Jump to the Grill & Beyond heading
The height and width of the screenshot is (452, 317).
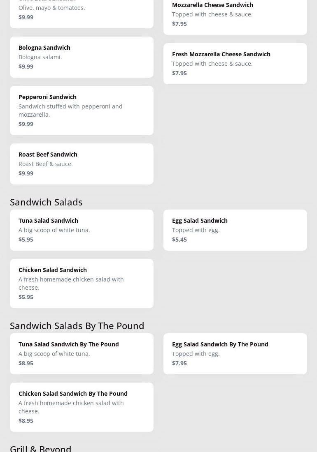(x=41, y=448)
